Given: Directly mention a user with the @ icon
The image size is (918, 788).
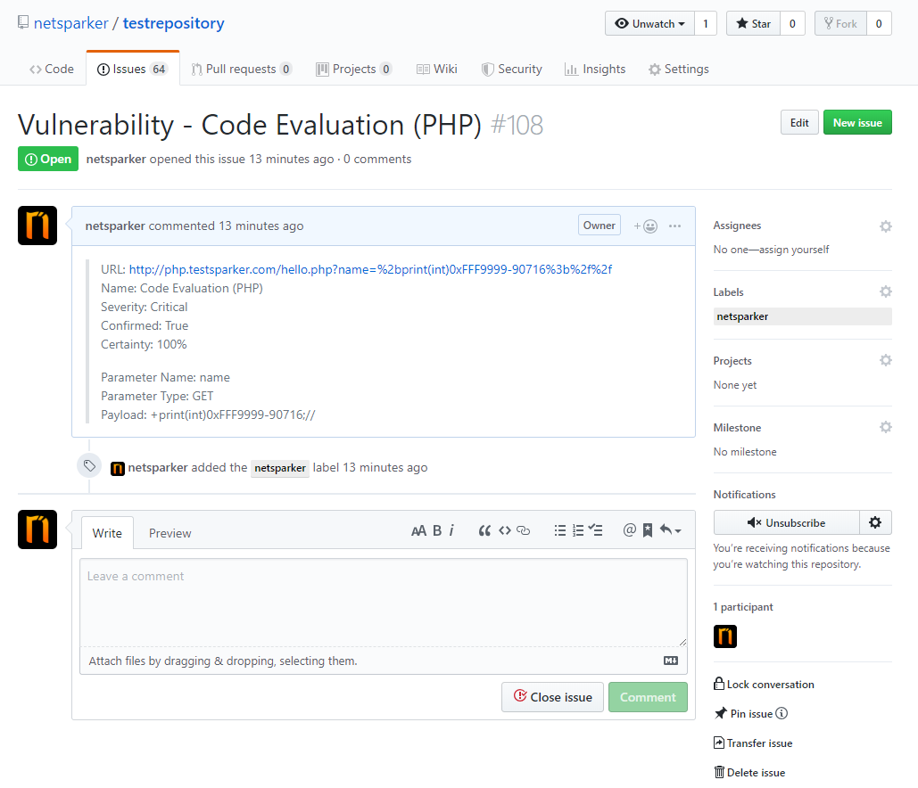Looking at the screenshot, I should coord(629,529).
